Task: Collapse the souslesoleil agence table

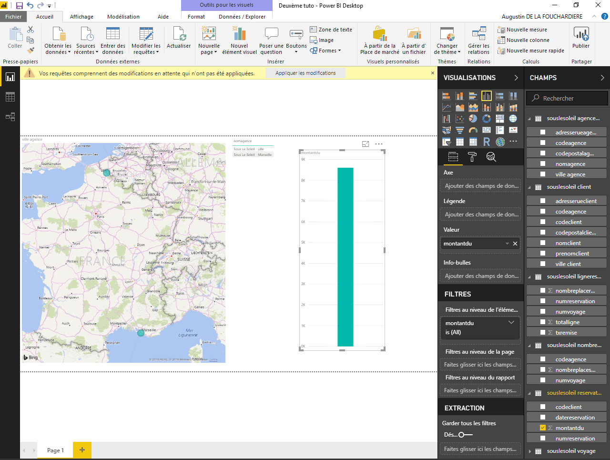Action: [x=529, y=119]
